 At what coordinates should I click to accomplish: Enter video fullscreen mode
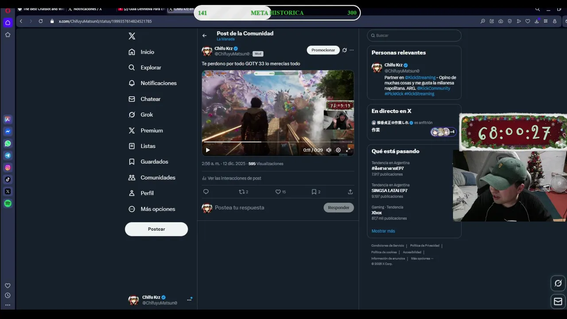click(x=348, y=150)
